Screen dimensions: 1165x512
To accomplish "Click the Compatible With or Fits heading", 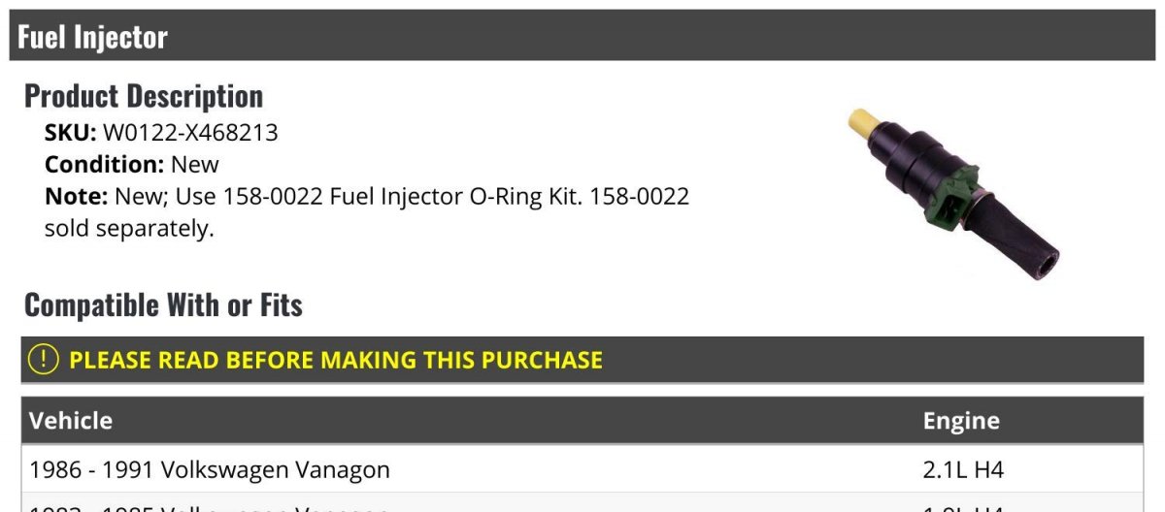I will click(163, 305).
